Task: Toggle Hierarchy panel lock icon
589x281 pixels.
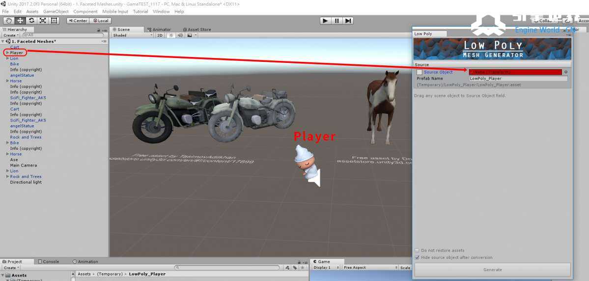Action: click(99, 29)
